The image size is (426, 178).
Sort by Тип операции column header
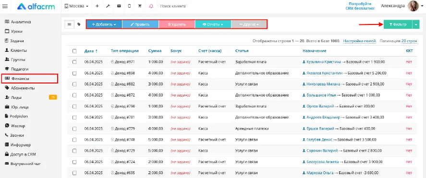tap(125, 51)
